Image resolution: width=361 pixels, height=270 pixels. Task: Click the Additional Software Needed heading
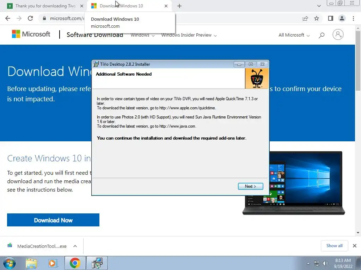124,74
